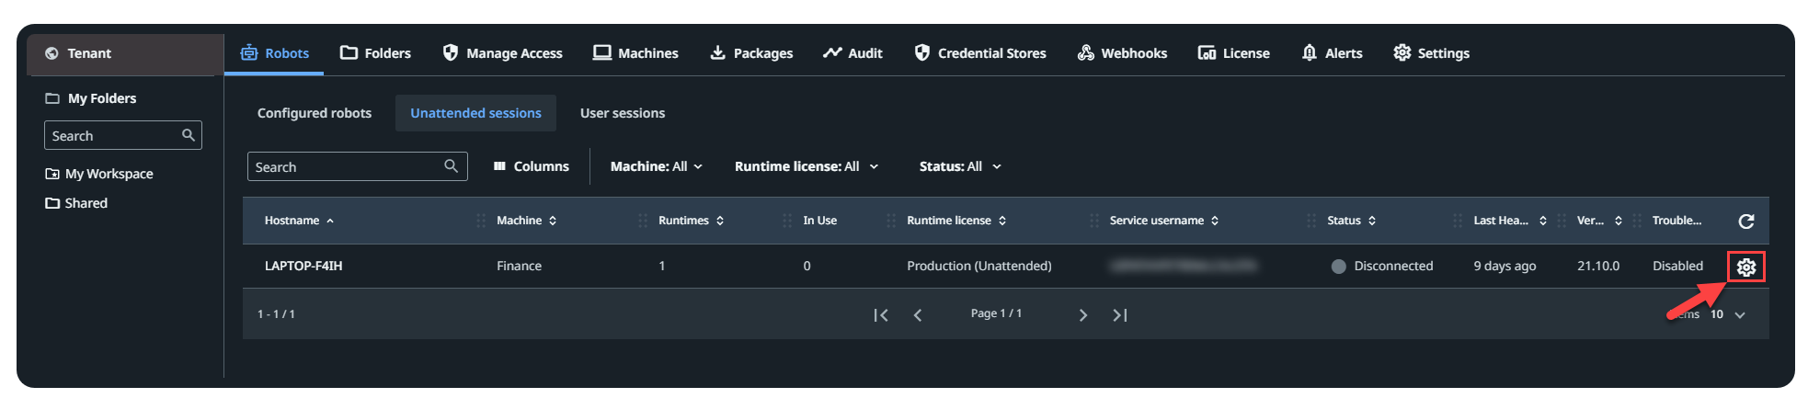Open the Tenant context selector
1808x398 pixels.
pyautogui.click(x=125, y=54)
